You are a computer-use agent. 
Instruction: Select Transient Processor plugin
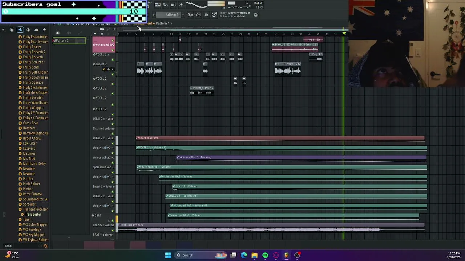(35, 209)
